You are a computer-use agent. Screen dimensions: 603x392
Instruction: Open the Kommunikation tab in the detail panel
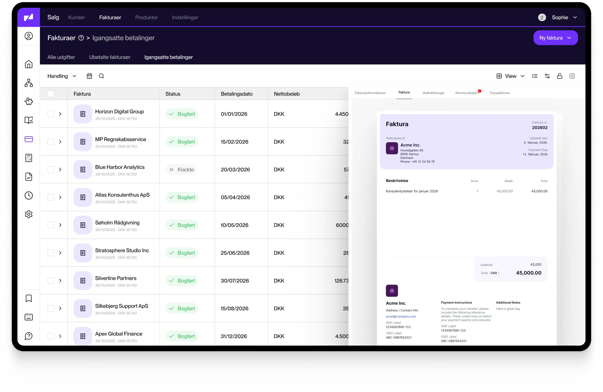(467, 93)
